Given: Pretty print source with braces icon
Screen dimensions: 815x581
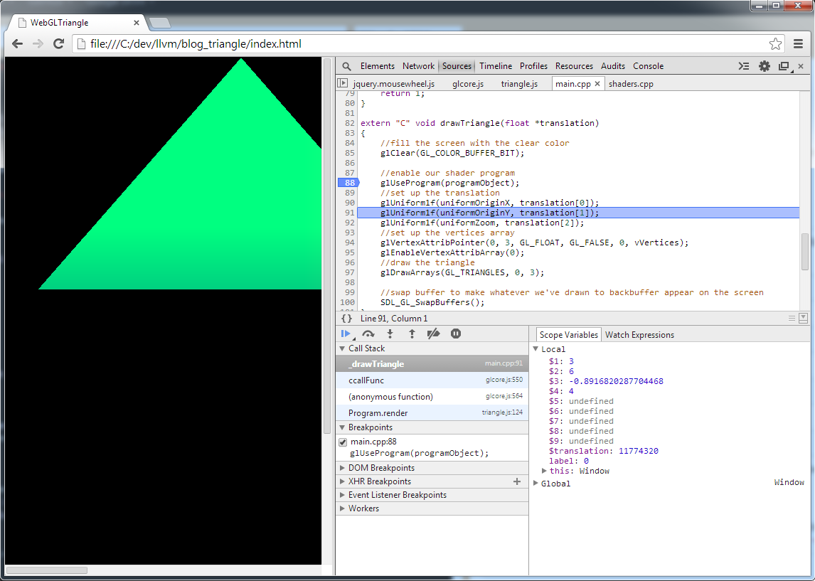Looking at the screenshot, I should point(346,319).
